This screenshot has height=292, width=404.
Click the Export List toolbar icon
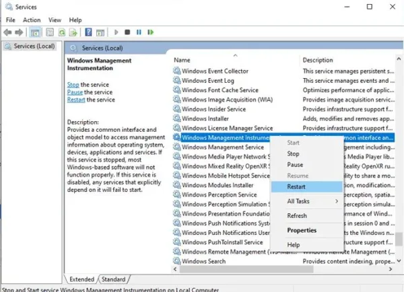click(73, 32)
